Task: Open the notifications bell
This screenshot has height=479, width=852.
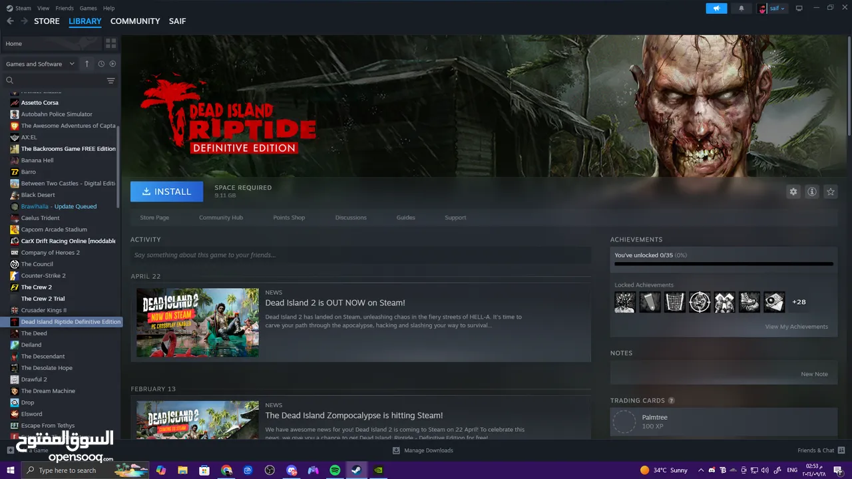Action: [742, 8]
